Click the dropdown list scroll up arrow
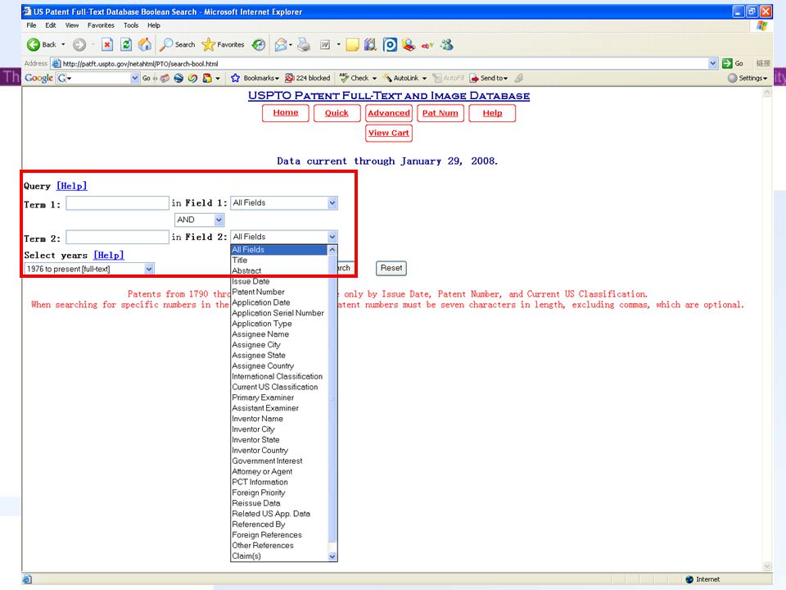 (332, 249)
